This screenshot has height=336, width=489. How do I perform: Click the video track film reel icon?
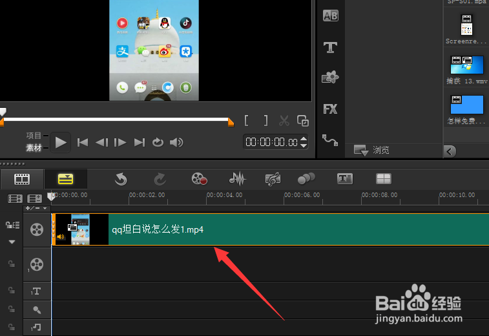pos(37,229)
